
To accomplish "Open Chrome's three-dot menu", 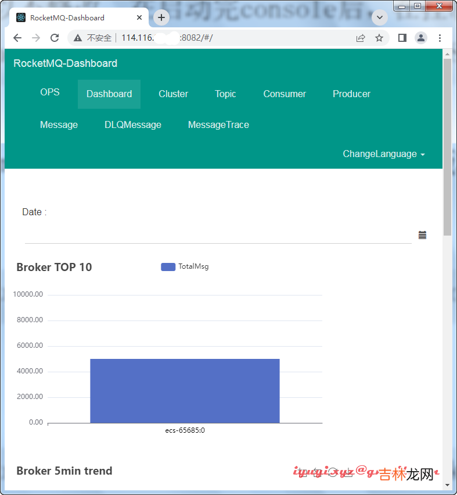I will click(x=440, y=38).
